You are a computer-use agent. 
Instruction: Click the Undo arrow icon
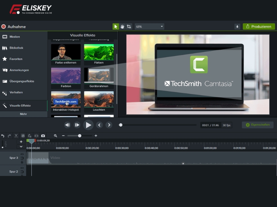[3, 136]
